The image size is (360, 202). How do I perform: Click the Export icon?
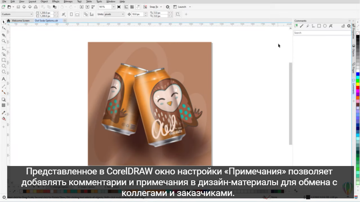click(x=87, y=7)
